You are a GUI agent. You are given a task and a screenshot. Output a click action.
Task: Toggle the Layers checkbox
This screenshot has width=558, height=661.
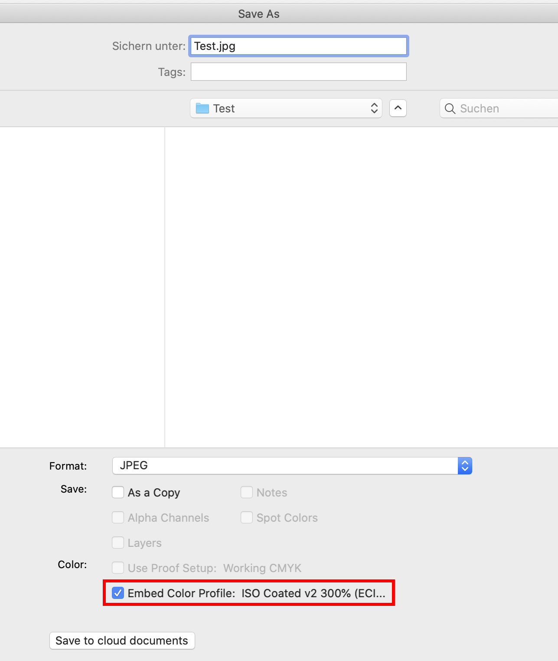click(118, 543)
